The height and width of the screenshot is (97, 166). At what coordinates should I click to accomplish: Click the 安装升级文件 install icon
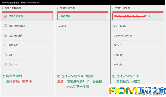[x=5, y=16]
